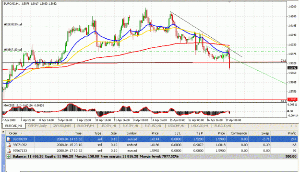Click the swap value -2.71
The image size is (300, 172).
266,139
